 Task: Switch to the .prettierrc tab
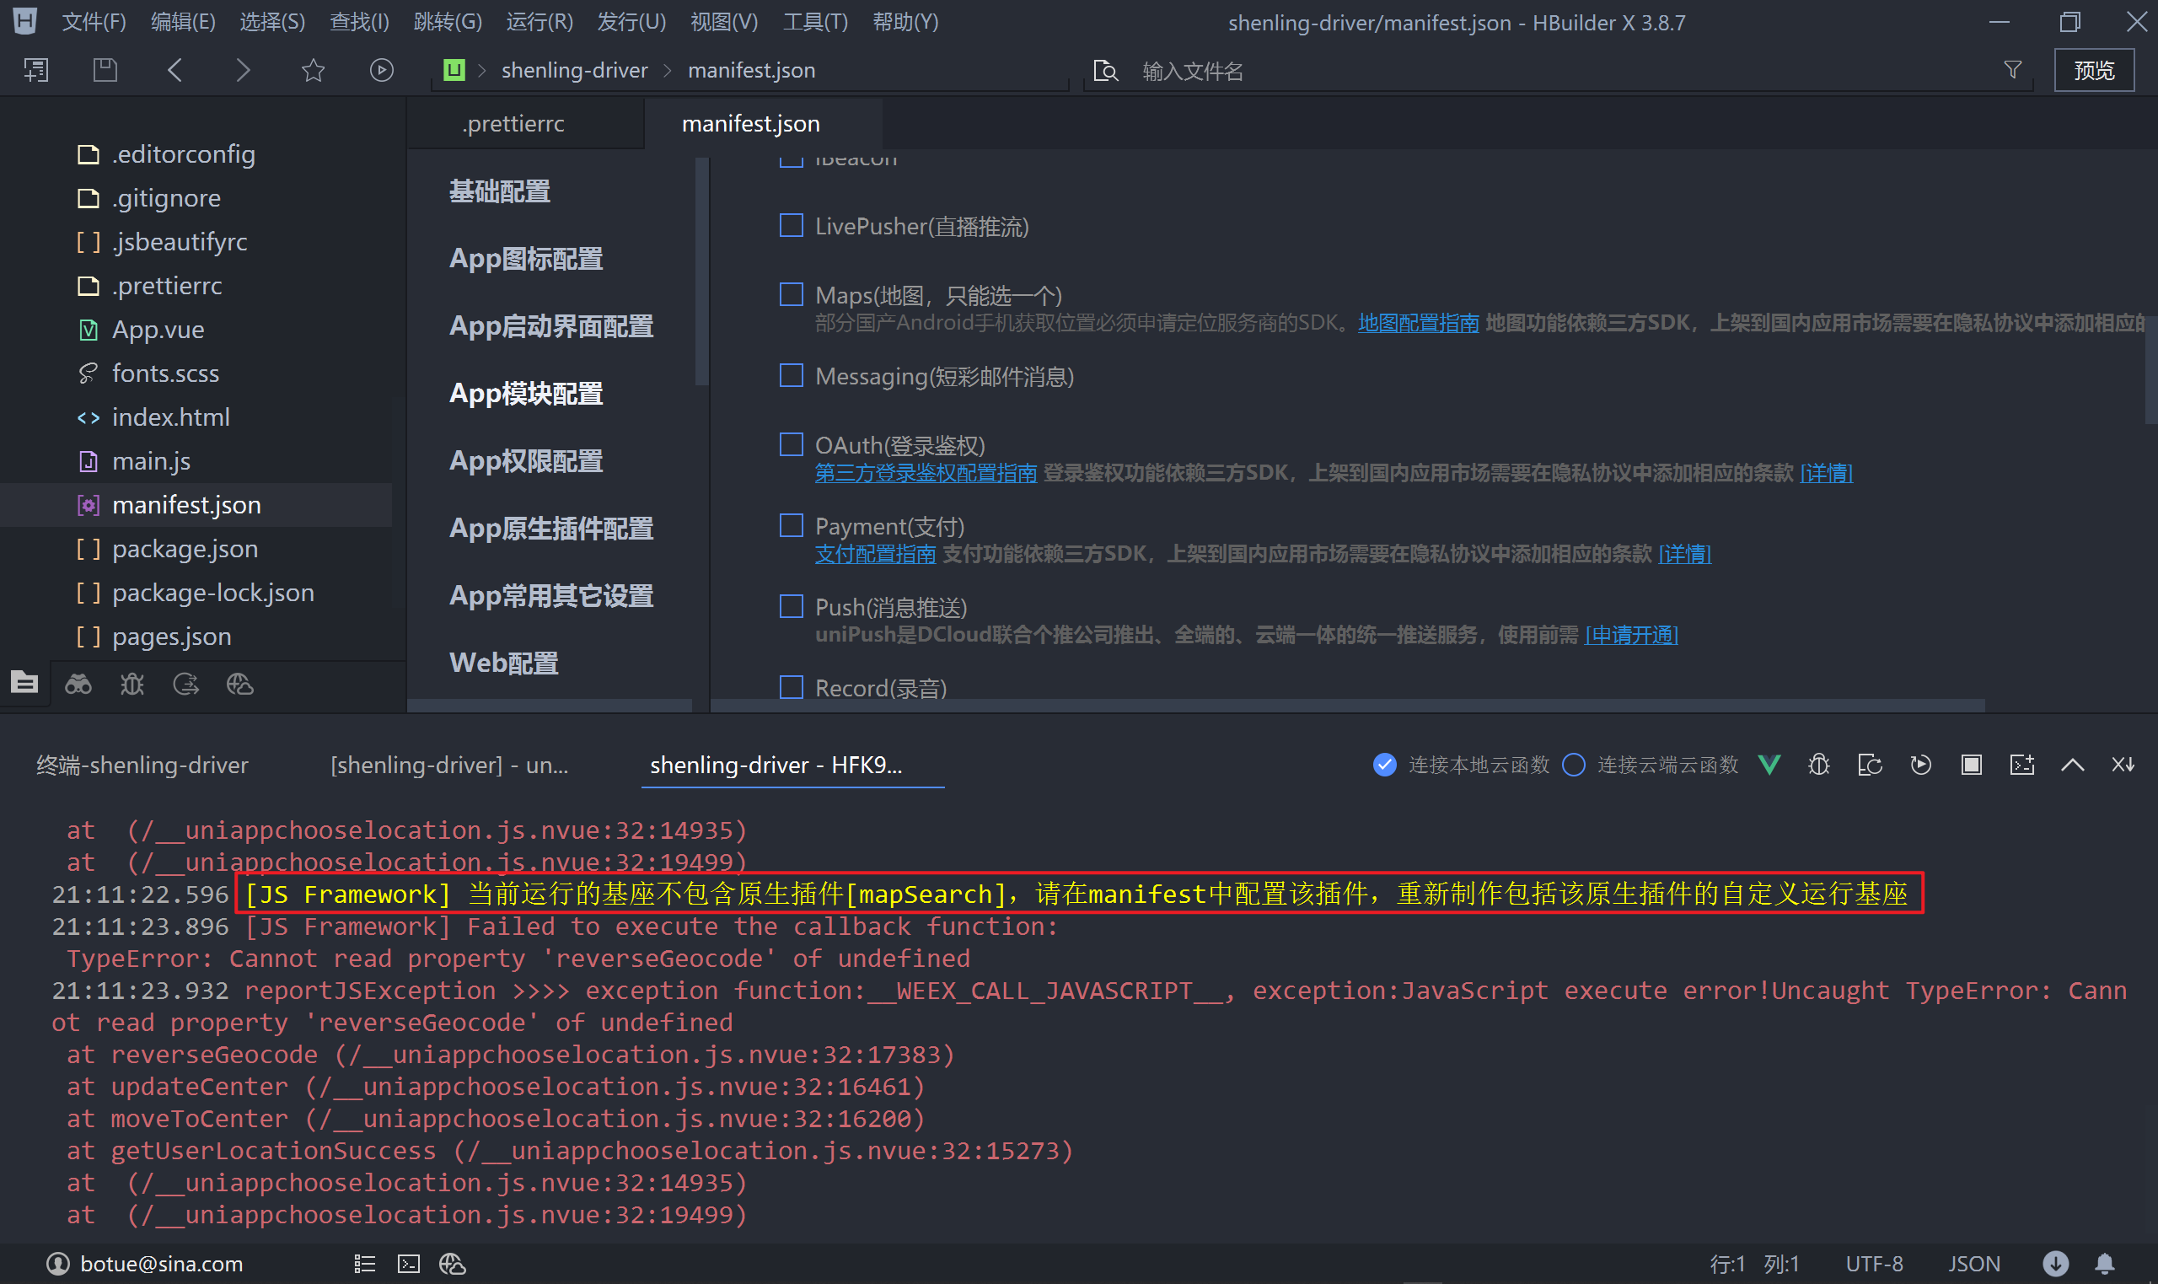(513, 124)
